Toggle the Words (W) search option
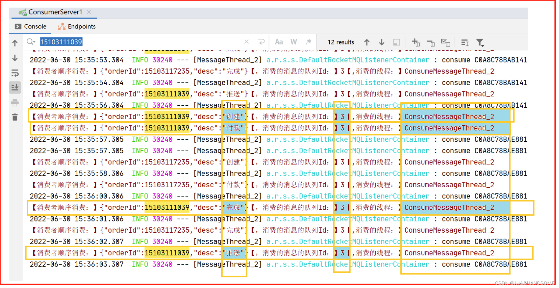Image resolution: width=559 pixels, height=288 pixels. pyautogui.click(x=294, y=42)
